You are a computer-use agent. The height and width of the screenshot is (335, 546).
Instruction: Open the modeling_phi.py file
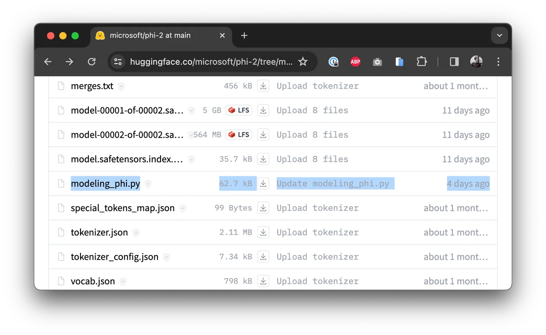point(106,184)
